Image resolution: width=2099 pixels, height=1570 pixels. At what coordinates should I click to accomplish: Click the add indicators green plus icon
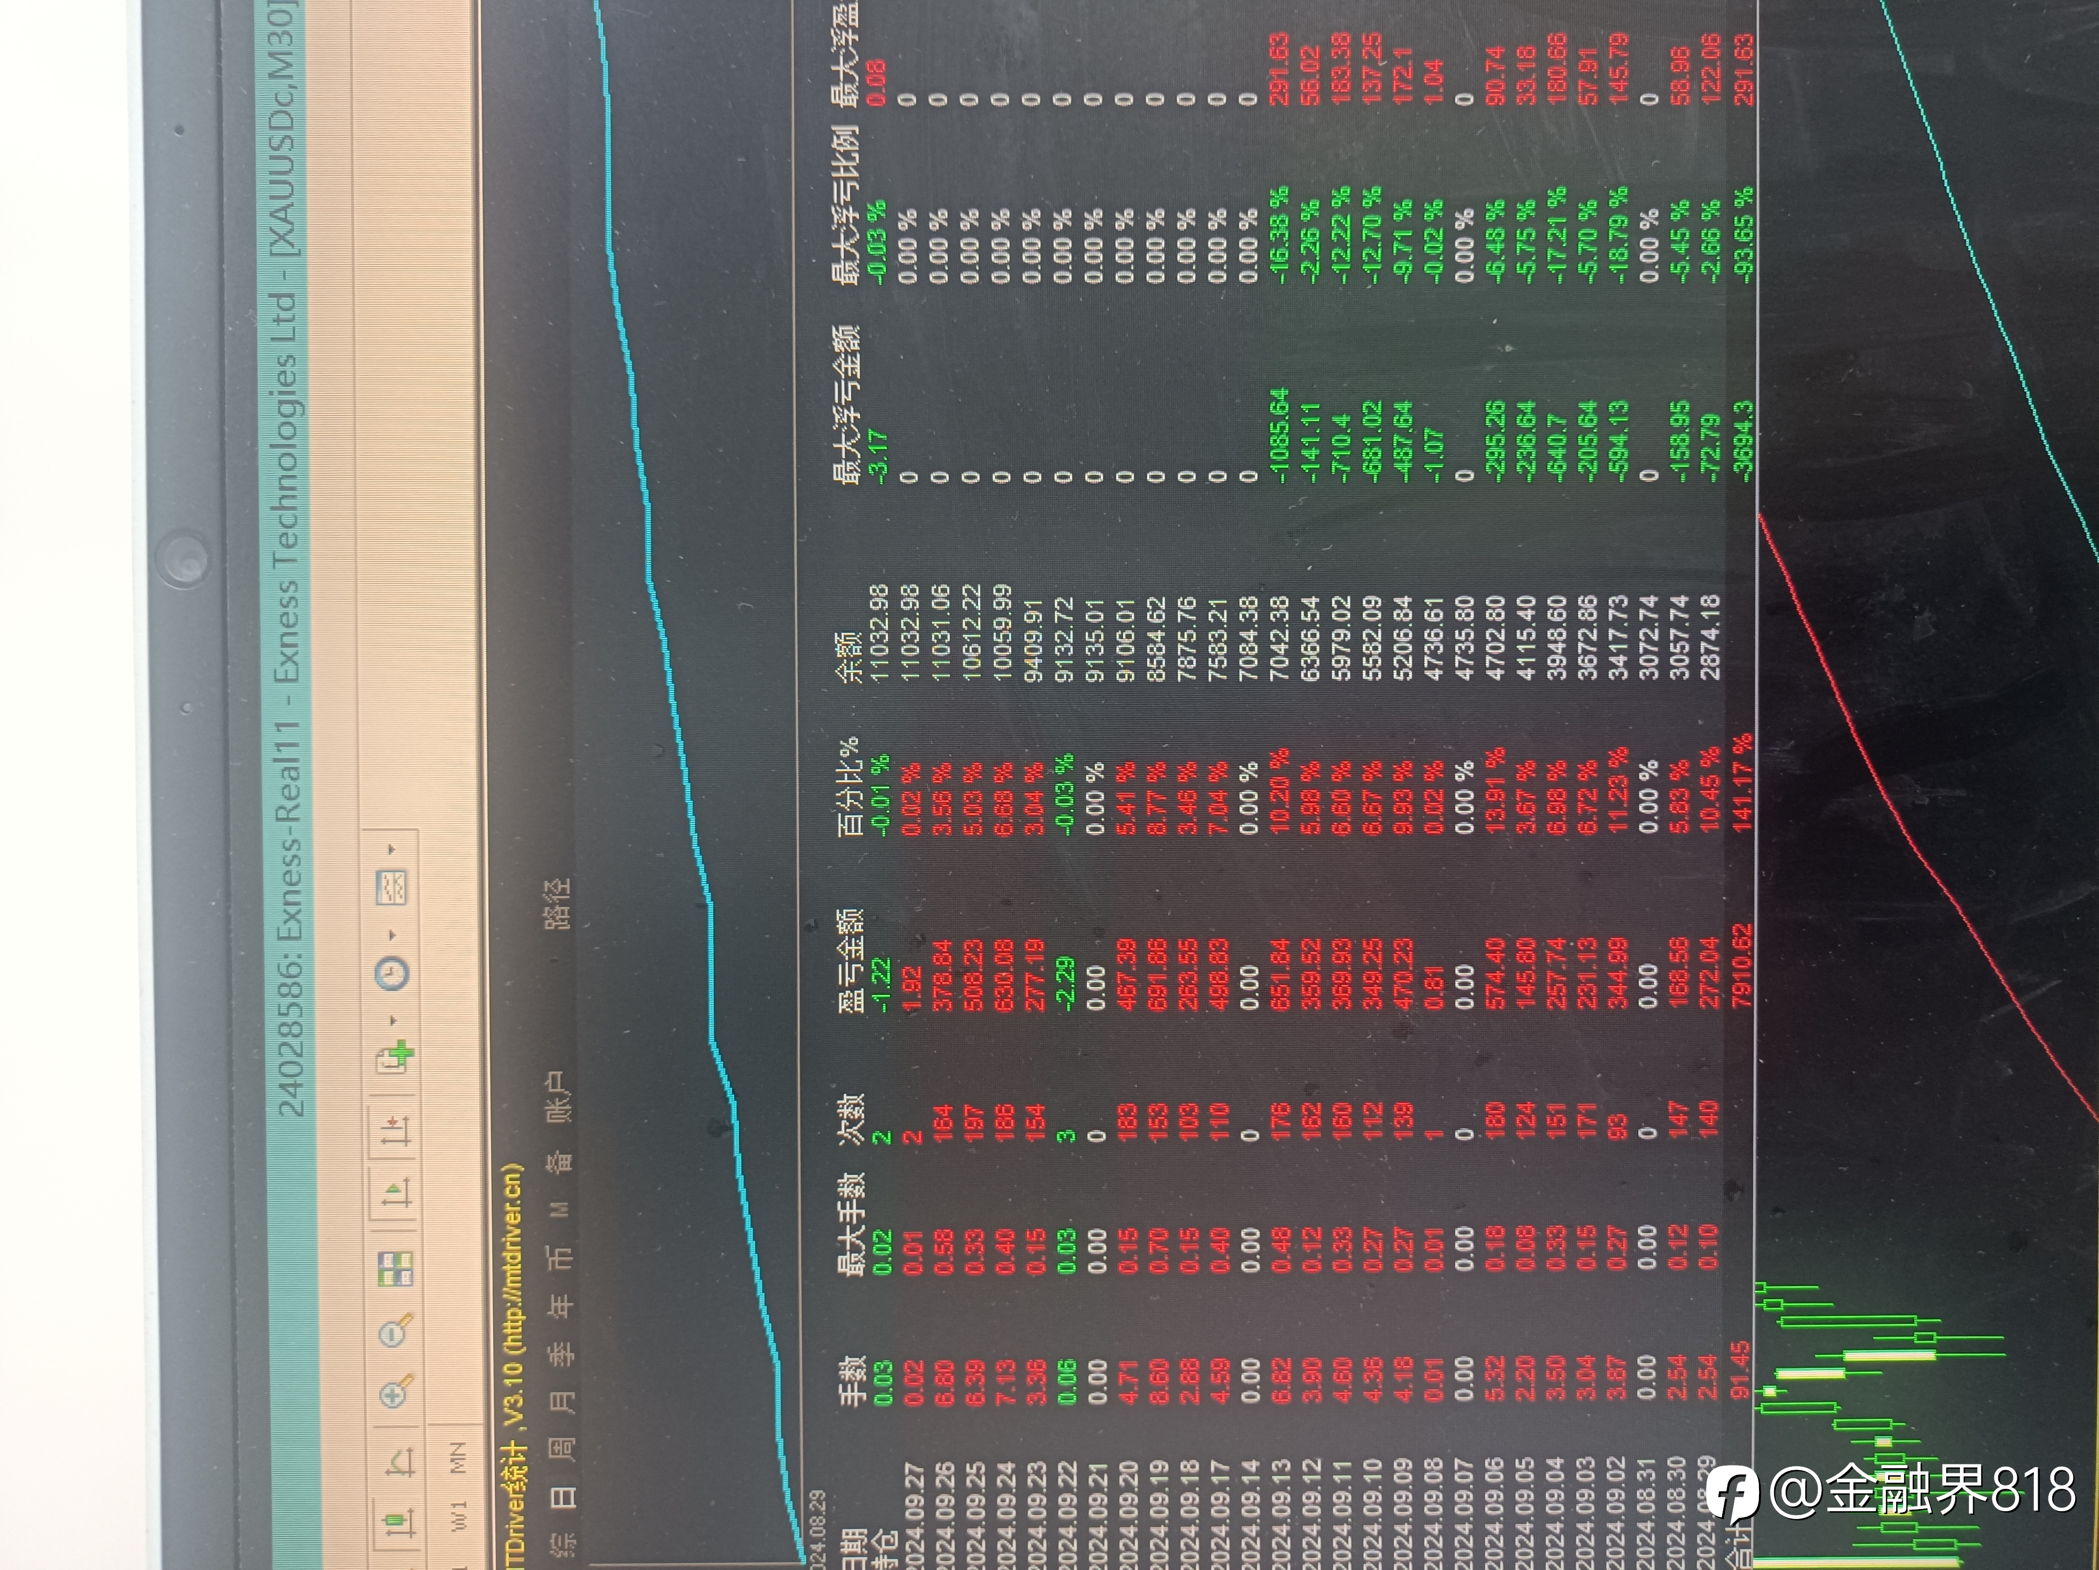[x=396, y=1056]
